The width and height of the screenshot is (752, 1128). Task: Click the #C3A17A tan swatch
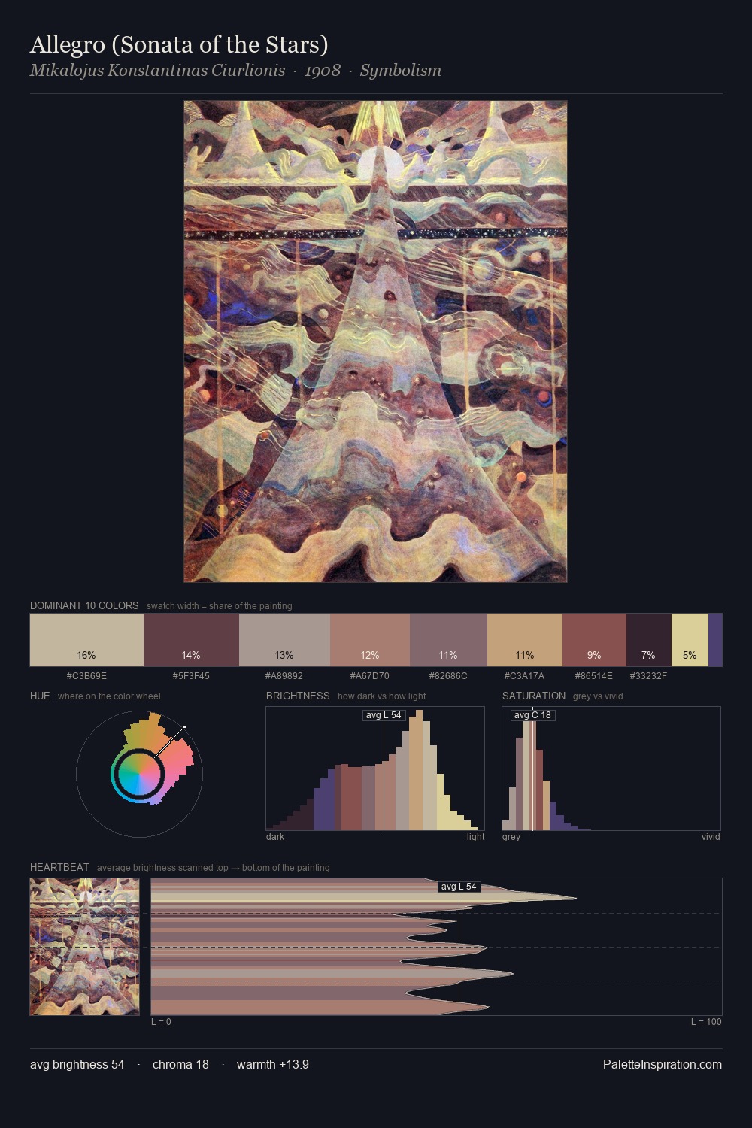[x=525, y=640]
